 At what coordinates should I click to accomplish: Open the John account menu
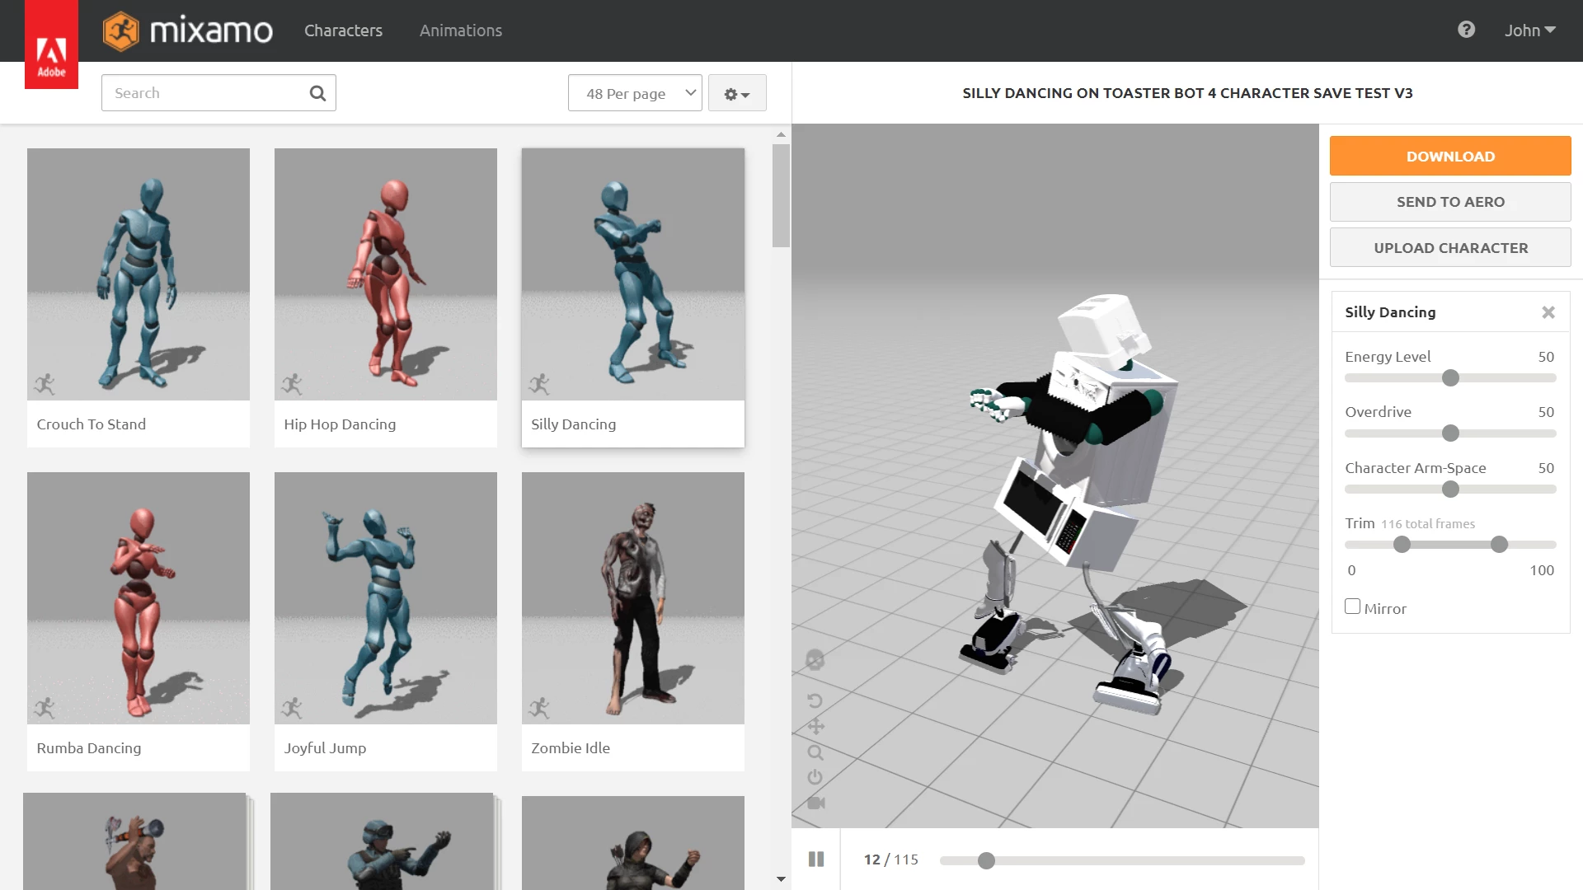tap(1529, 30)
